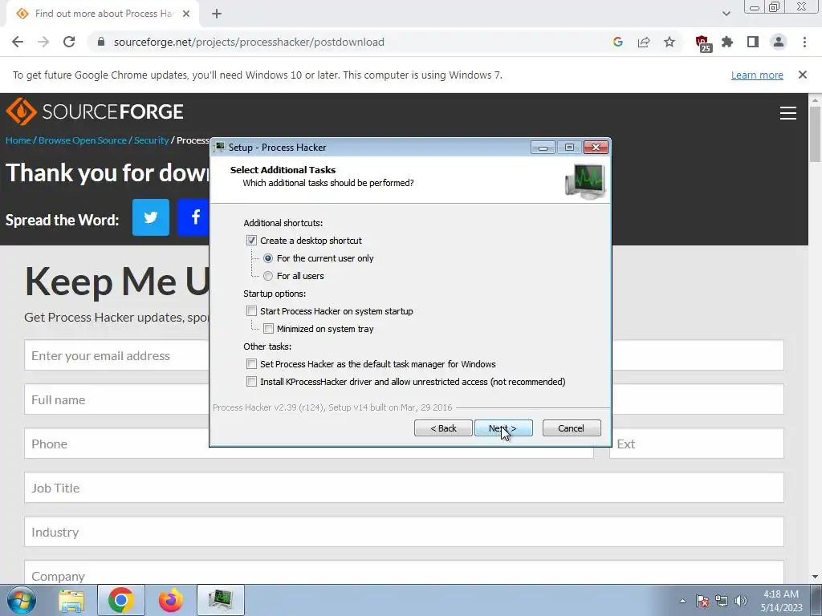This screenshot has height=616, width=822.
Task: Click the Google icon in the address bar
Action: [x=617, y=42]
